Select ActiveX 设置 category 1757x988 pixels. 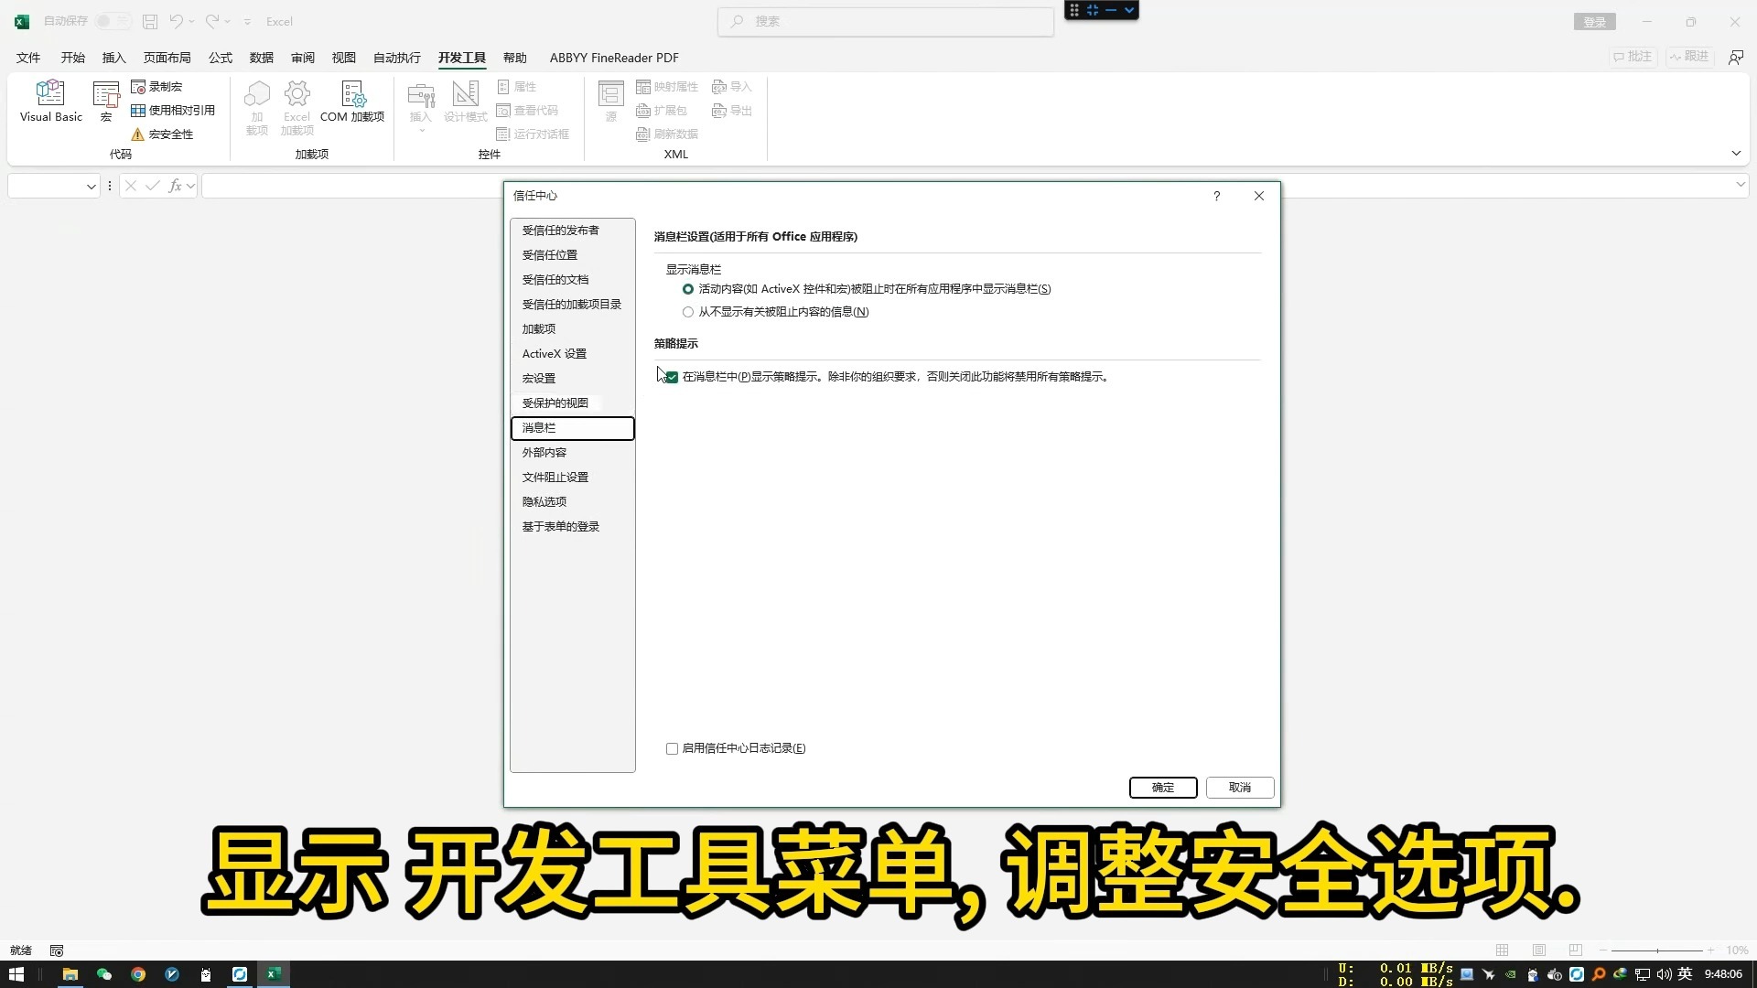coord(573,354)
